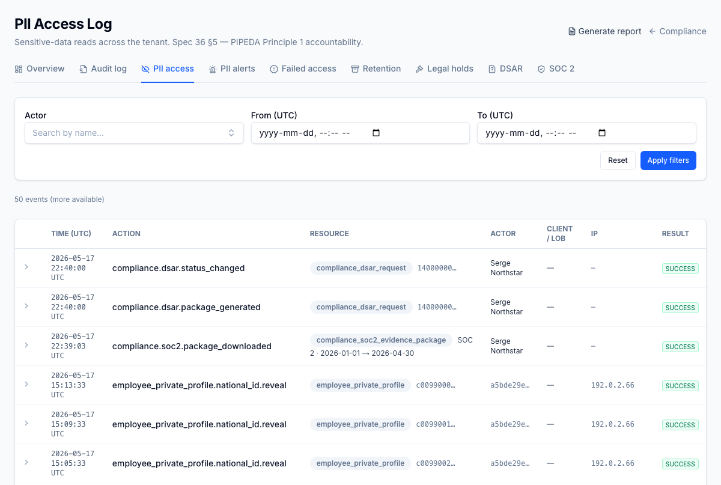The height and width of the screenshot is (485, 721).
Task: Click employee_private_profile tag for c0099001
Action: pyautogui.click(x=360, y=424)
